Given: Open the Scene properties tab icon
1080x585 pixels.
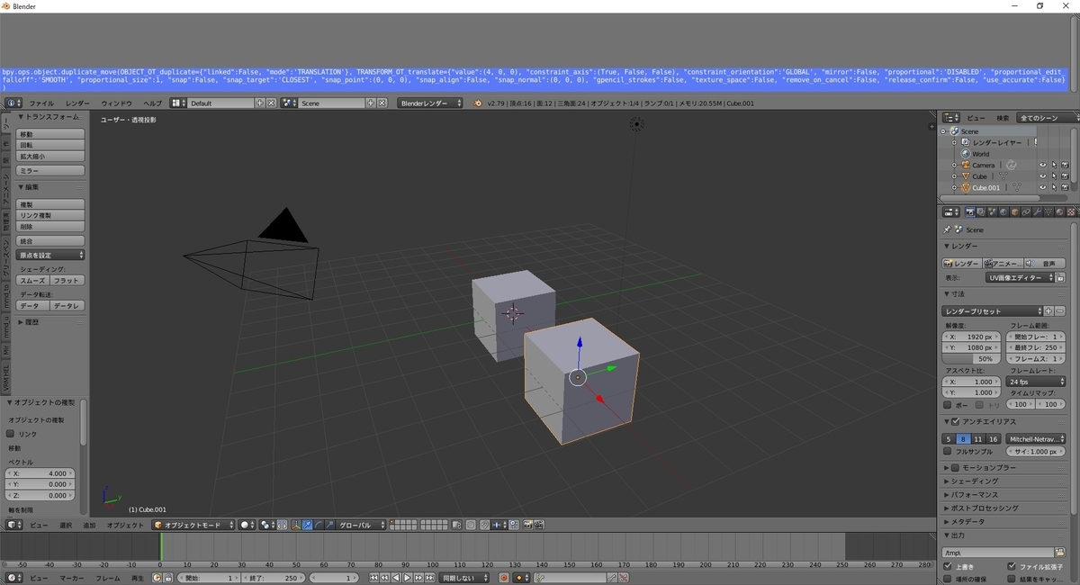Looking at the screenshot, I should 992,211.
